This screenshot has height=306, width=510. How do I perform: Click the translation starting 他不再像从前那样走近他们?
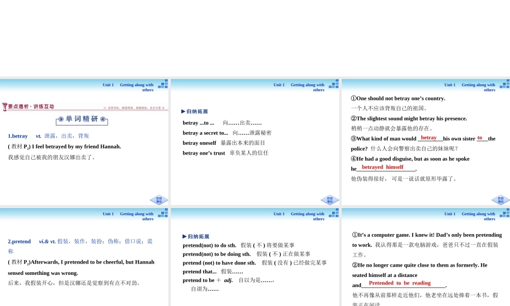(x=425, y=300)
